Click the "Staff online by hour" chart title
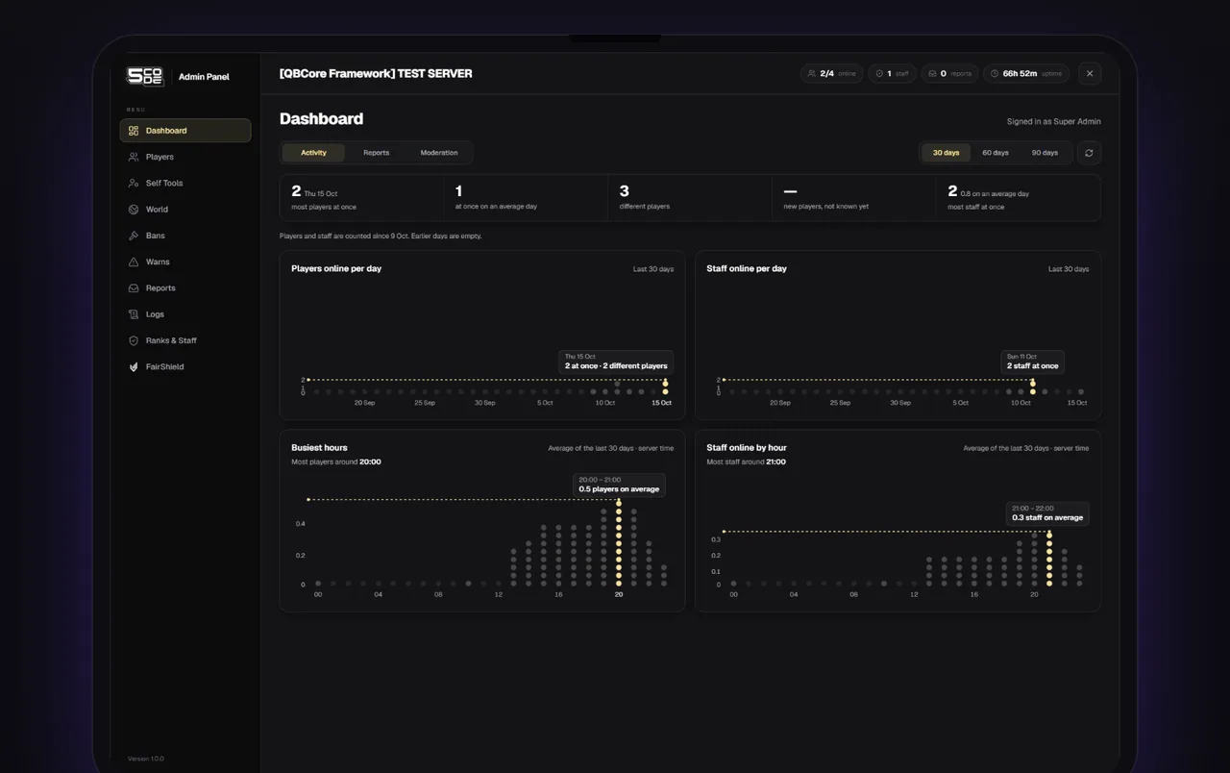Image resolution: width=1230 pixels, height=773 pixels. pos(747,448)
